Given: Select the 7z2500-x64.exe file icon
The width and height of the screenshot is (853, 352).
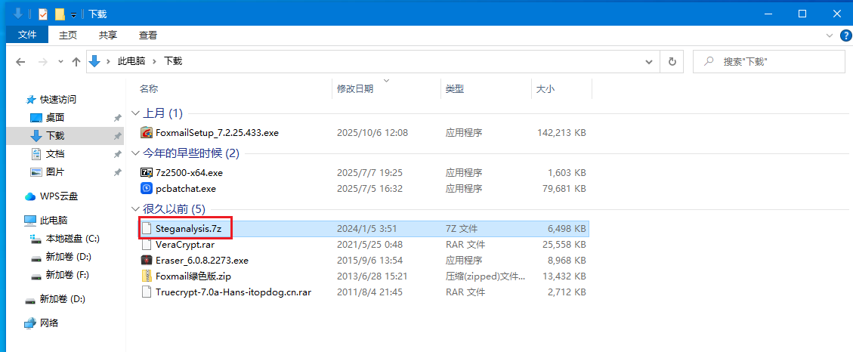Looking at the screenshot, I should click(x=147, y=172).
